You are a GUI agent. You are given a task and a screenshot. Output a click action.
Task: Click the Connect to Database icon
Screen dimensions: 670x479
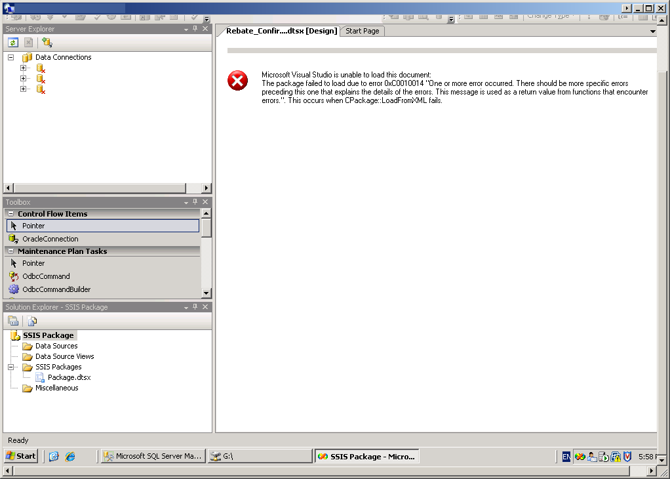click(x=47, y=43)
